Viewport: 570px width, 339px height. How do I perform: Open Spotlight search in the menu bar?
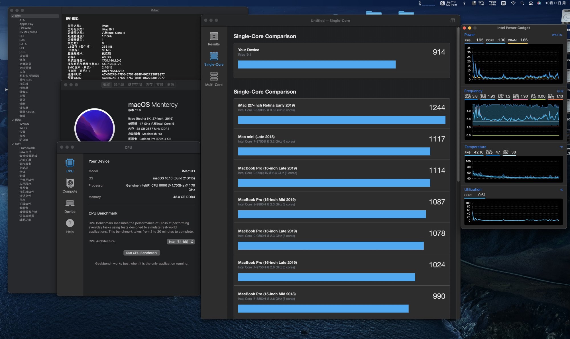tap(522, 3)
